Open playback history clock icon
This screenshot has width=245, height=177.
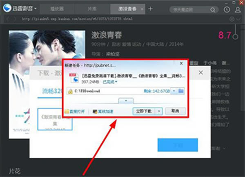click(x=227, y=9)
